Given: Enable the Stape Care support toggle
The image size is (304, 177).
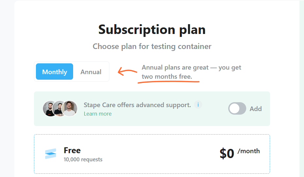Looking at the screenshot, I should [x=237, y=108].
